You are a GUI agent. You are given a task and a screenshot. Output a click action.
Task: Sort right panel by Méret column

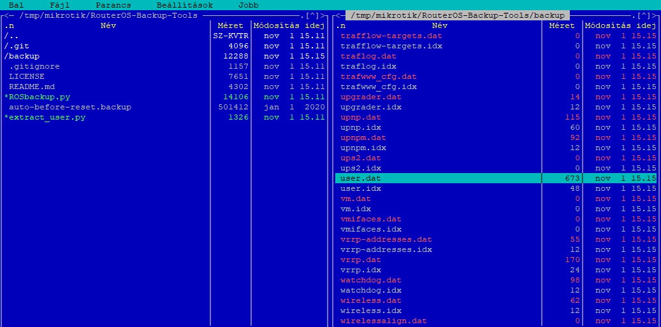[x=562, y=25]
